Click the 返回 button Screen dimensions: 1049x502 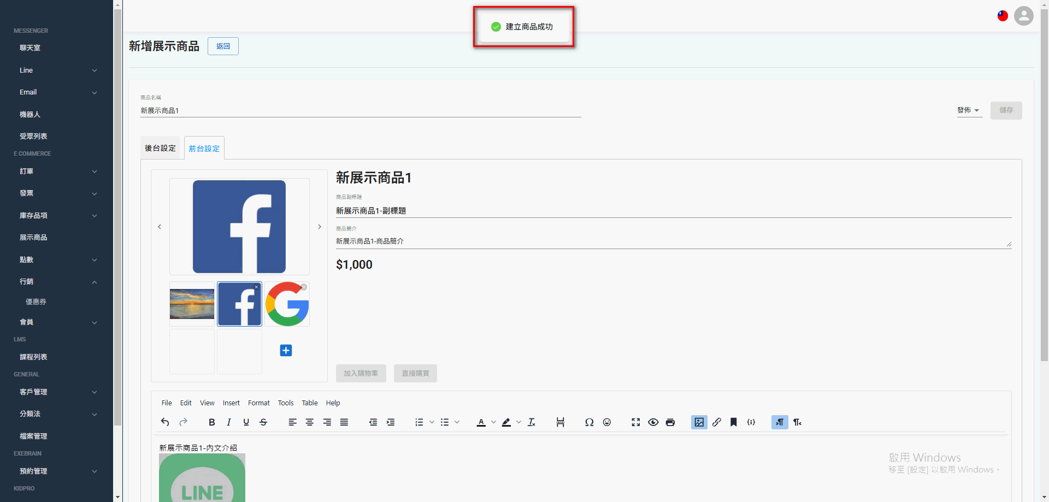(223, 46)
